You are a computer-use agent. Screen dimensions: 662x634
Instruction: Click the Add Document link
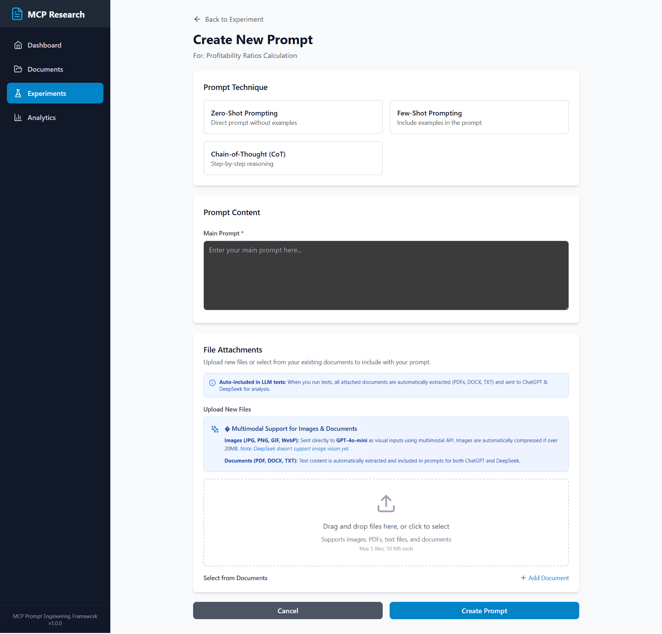coord(545,578)
